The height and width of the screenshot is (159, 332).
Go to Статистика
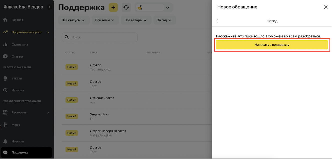coord(20,45)
